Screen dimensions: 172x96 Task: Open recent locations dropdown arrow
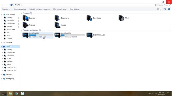9,5
